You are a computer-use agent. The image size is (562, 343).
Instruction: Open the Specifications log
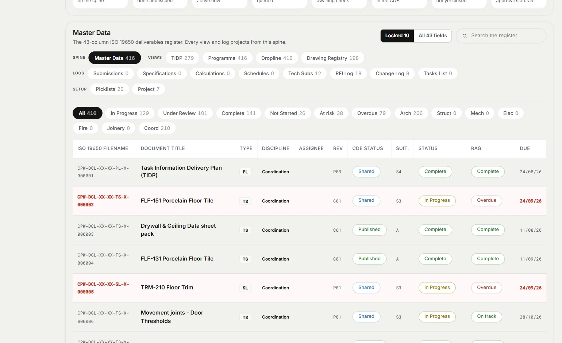(162, 73)
